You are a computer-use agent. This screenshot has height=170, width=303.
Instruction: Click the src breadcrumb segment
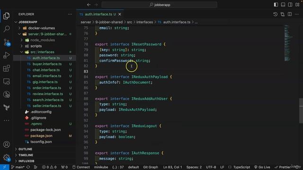coord(129,22)
